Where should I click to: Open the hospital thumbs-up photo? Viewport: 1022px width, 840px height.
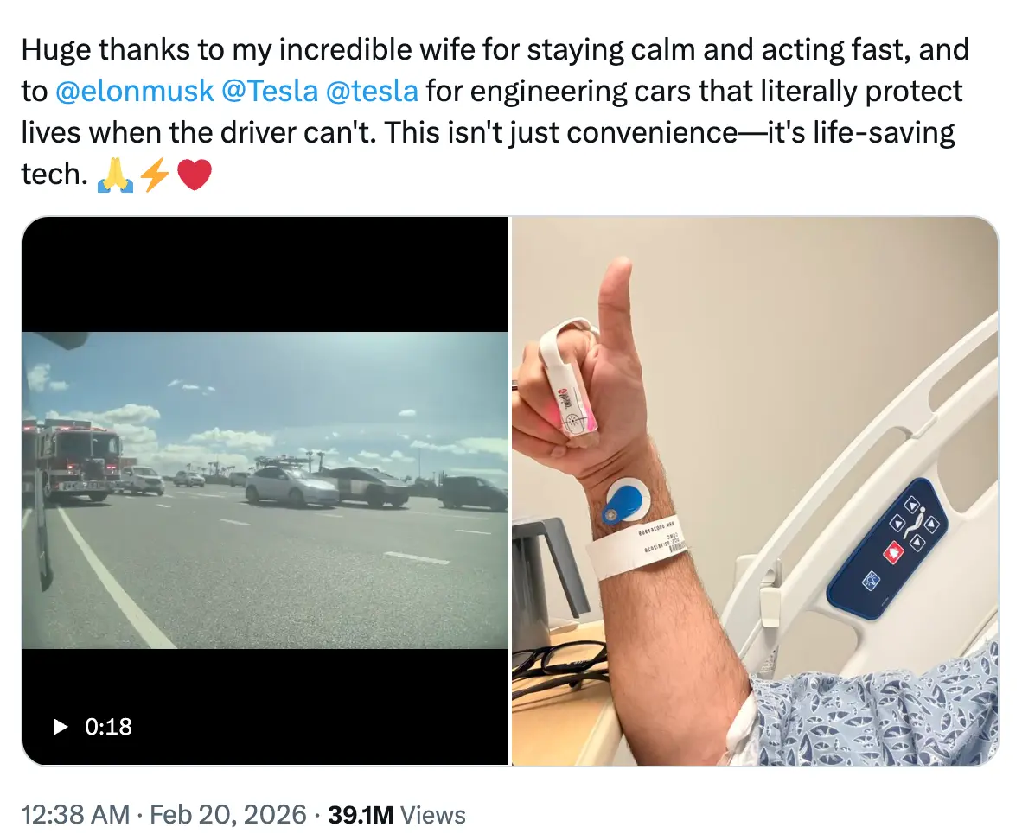pyautogui.click(x=754, y=490)
